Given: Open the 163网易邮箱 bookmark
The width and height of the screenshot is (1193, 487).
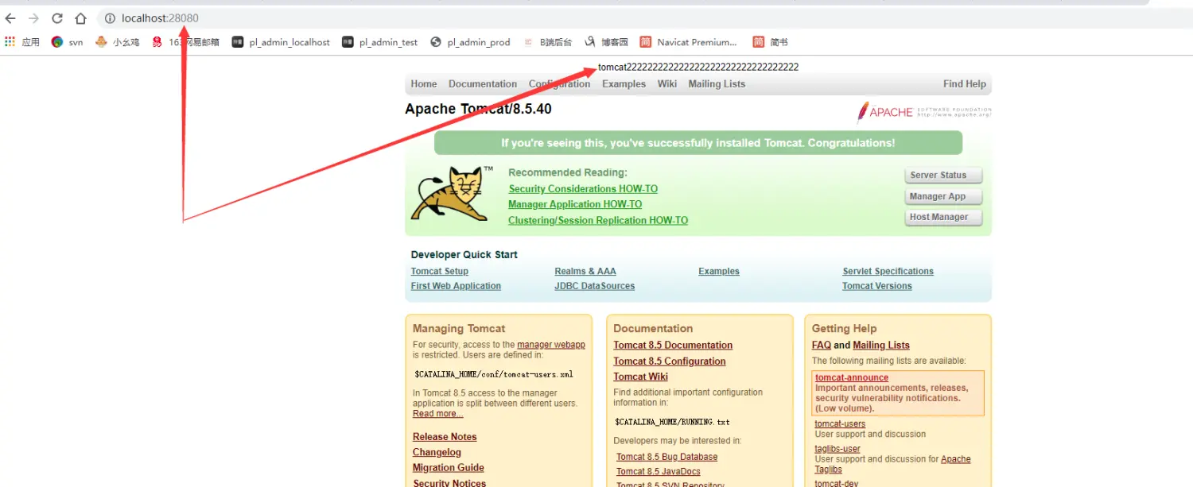Looking at the screenshot, I should coord(185,42).
